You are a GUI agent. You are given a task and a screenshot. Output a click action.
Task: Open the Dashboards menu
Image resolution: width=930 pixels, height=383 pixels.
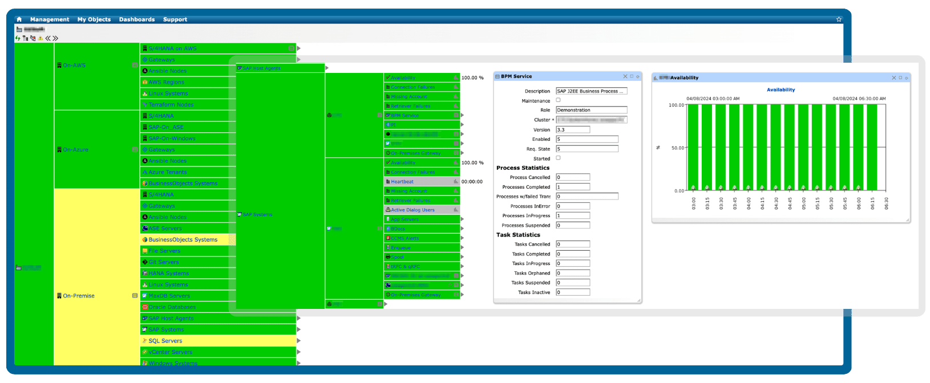coord(137,19)
